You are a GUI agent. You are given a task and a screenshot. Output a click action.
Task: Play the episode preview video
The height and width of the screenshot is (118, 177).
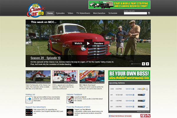coord(88,43)
